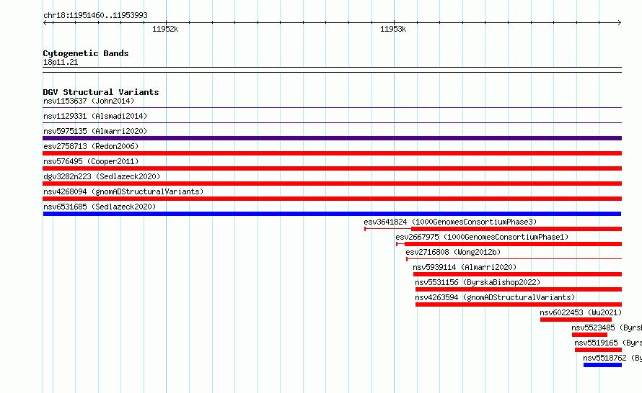Click the red bar under dgv3282n223

[332, 184]
